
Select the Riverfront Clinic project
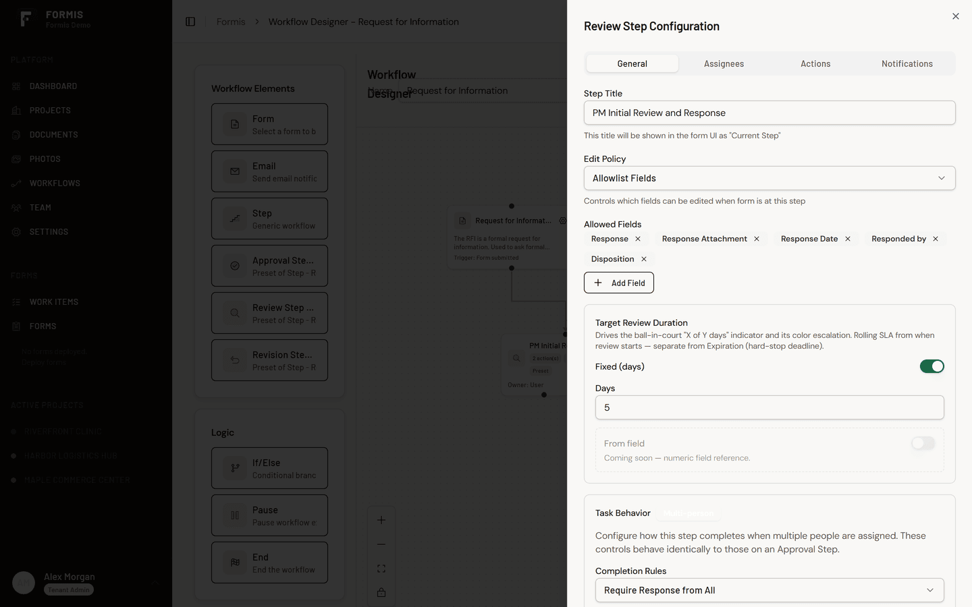click(x=63, y=432)
